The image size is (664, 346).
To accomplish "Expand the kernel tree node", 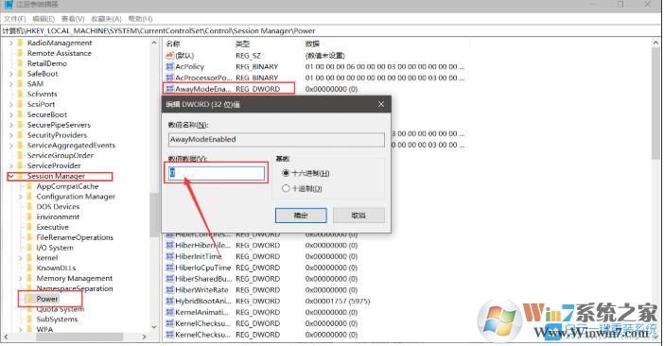I will tap(20, 257).
